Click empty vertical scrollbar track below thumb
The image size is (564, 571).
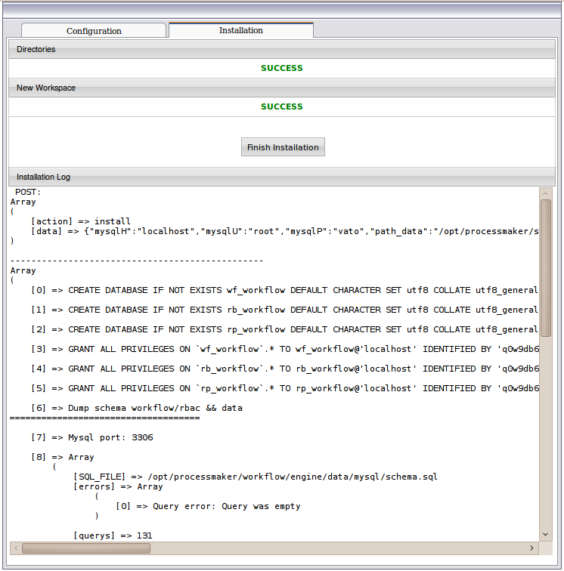coord(546,438)
